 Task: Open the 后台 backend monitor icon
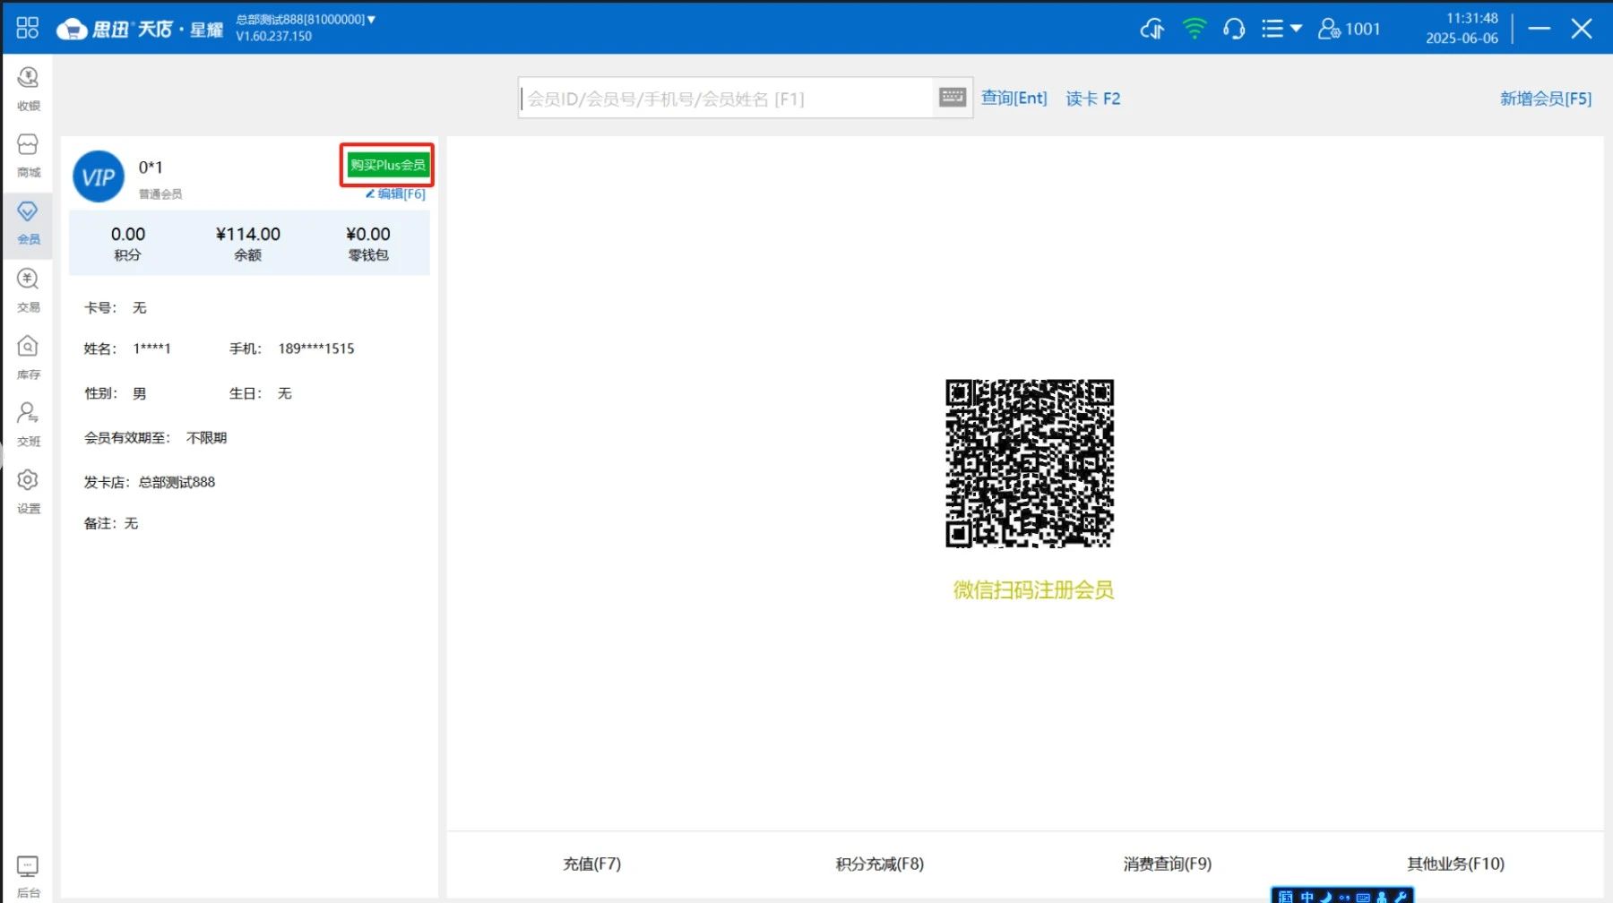click(28, 874)
